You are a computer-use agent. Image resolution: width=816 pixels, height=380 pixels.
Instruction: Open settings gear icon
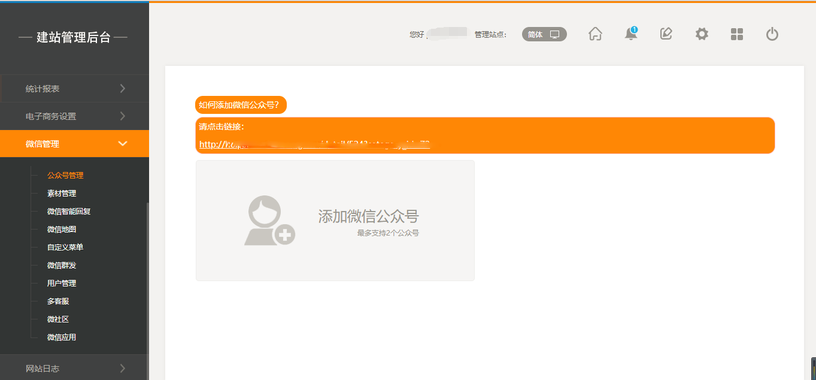point(701,34)
